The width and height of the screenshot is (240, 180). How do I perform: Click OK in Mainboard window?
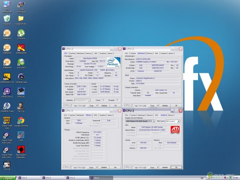(x=176, y=106)
